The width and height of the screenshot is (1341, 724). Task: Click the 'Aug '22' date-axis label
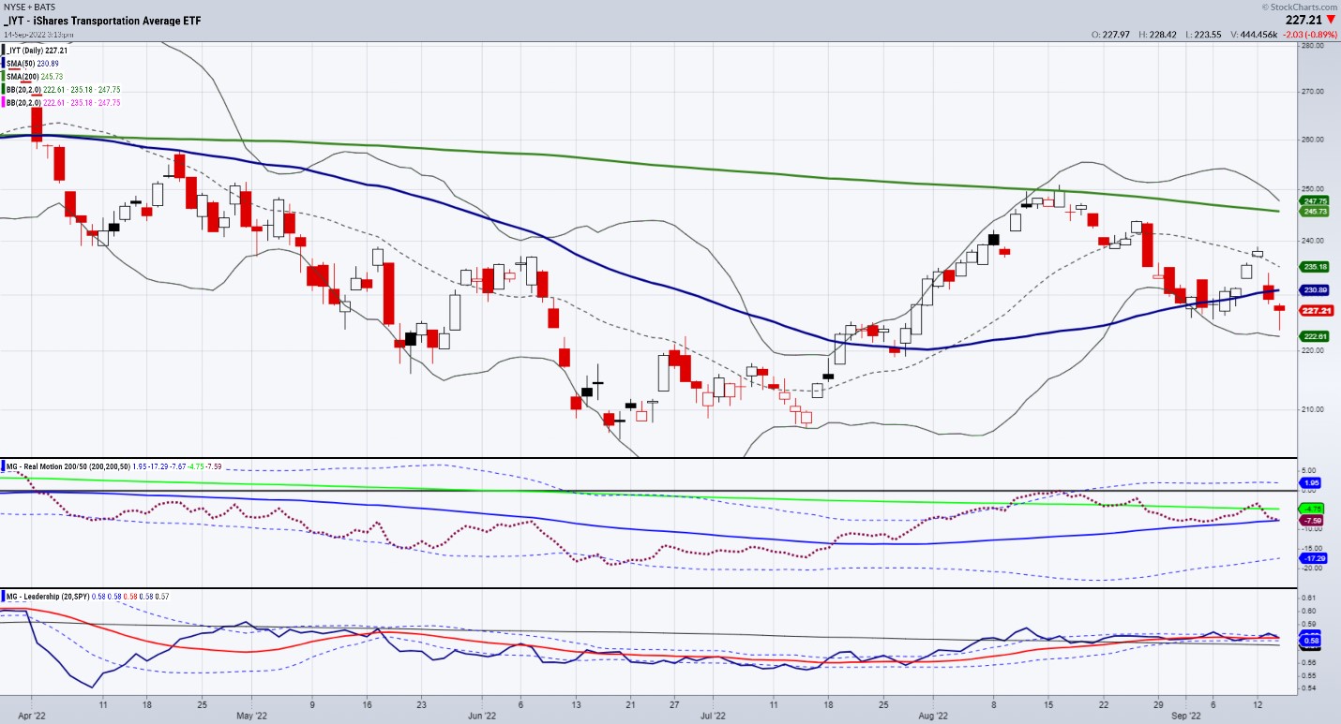pyautogui.click(x=934, y=714)
